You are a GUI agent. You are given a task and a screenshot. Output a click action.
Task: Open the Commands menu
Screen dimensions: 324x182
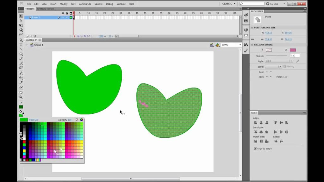pyautogui.click(x=85, y=4)
